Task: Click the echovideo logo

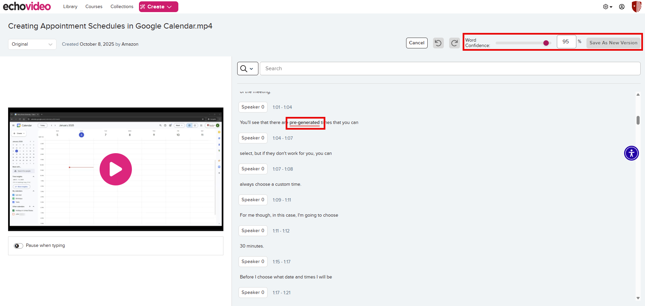Action: (x=27, y=6)
